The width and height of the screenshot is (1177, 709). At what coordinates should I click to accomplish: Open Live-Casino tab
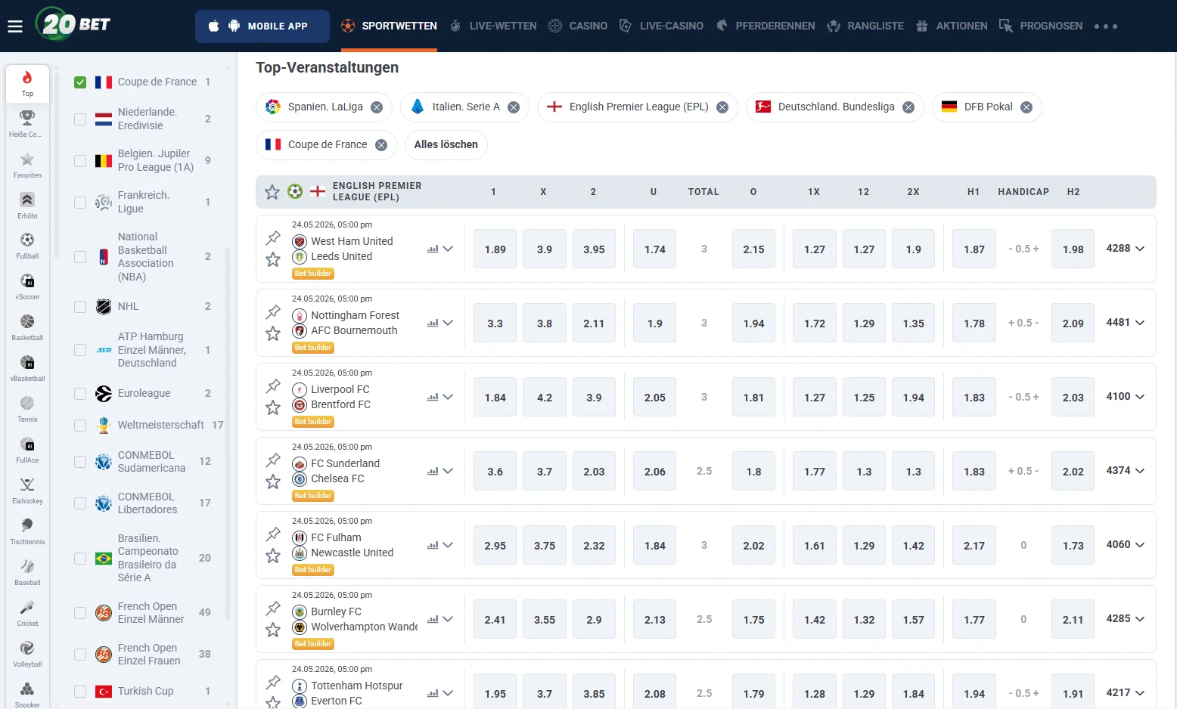point(661,26)
